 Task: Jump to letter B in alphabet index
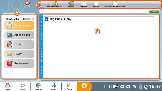(x=41, y=18)
